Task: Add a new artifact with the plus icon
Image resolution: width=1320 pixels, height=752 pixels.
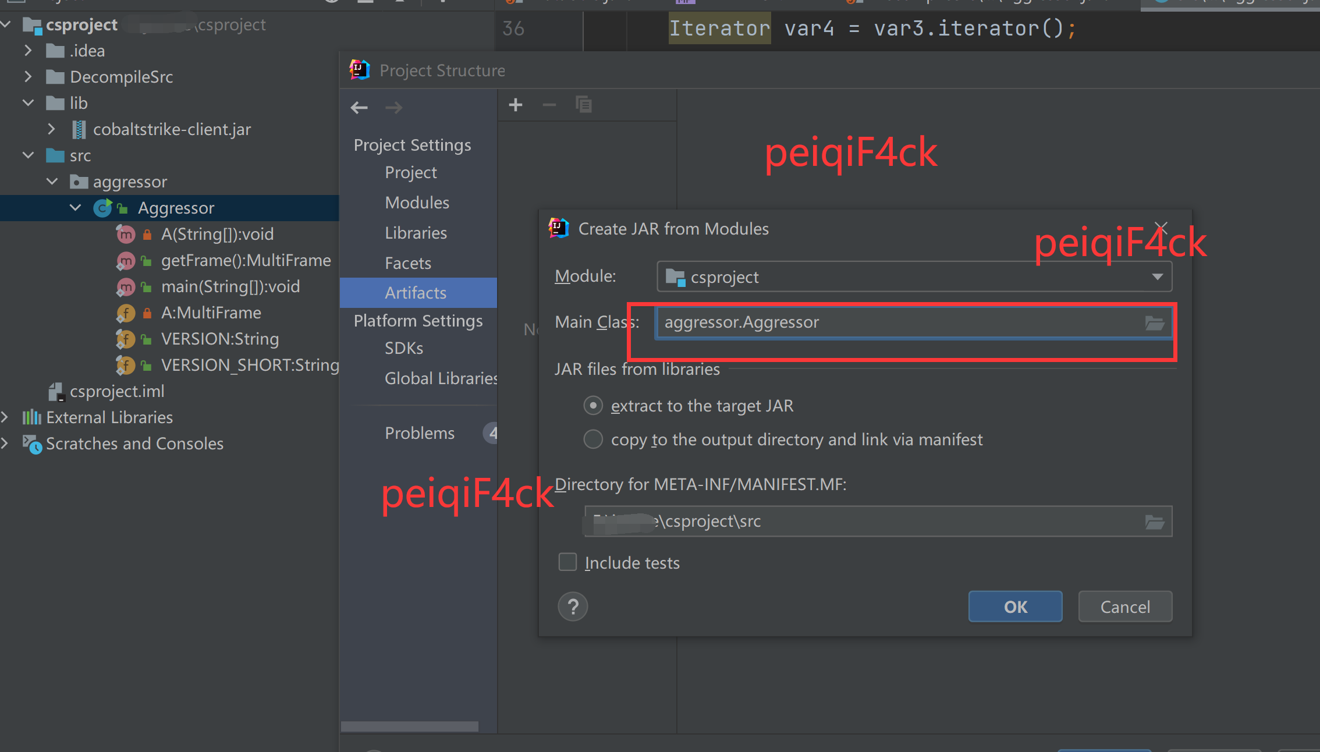Action: pyautogui.click(x=516, y=105)
